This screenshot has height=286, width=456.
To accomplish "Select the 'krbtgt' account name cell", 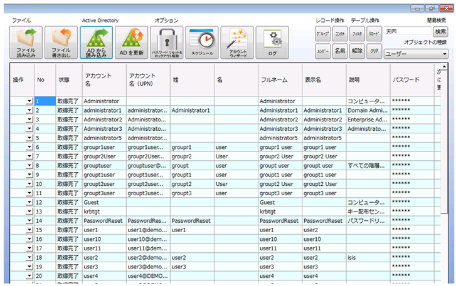I will tap(104, 212).
